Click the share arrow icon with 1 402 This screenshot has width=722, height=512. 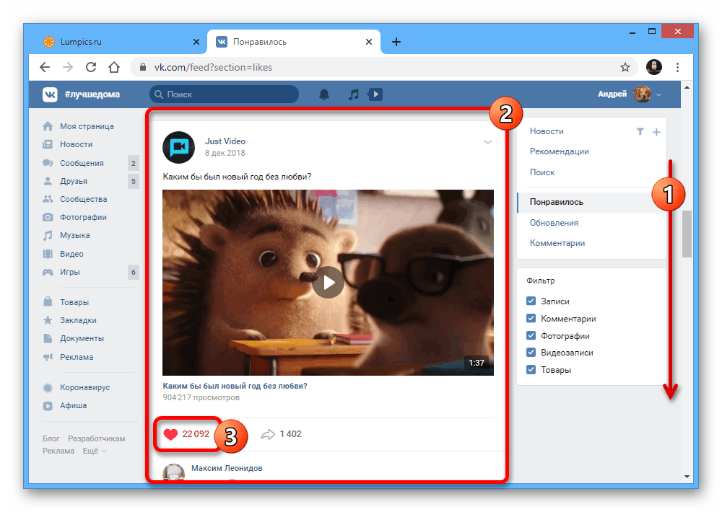268,434
